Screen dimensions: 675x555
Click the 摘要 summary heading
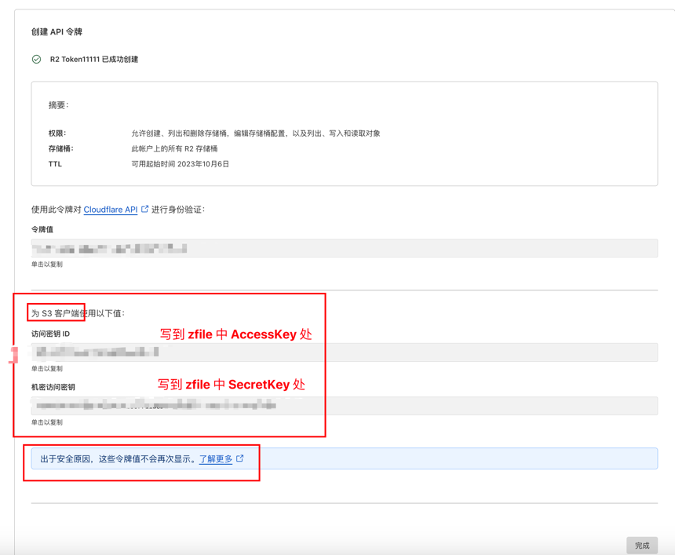pos(59,105)
